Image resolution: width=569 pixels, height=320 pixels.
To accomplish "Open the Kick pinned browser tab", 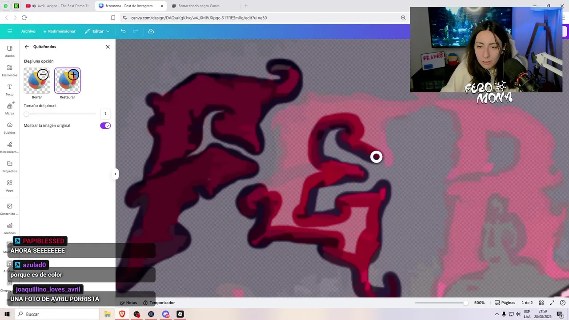I will tap(16, 6).
